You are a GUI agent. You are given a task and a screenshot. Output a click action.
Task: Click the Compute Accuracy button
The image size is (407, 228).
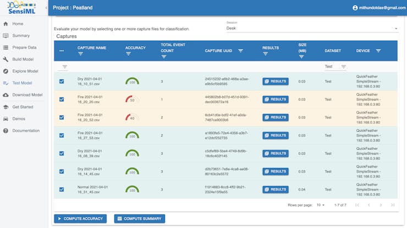(x=80, y=219)
